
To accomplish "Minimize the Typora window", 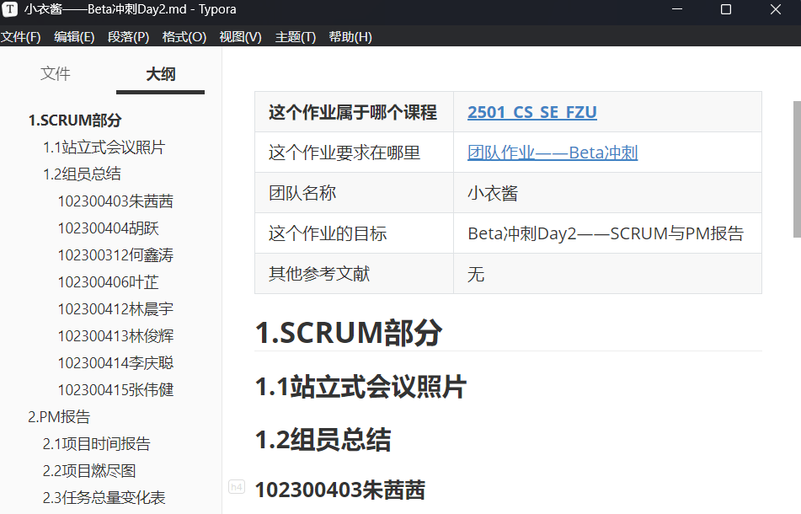I will coord(677,9).
